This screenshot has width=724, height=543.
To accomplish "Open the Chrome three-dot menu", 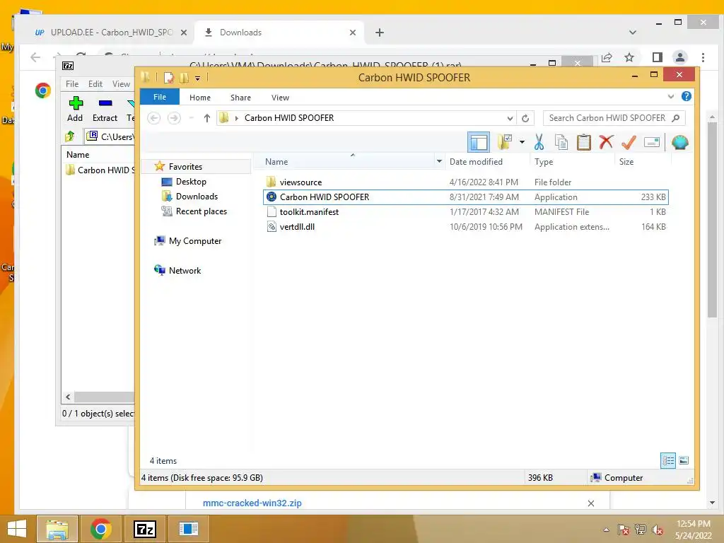I will [x=703, y=57].
